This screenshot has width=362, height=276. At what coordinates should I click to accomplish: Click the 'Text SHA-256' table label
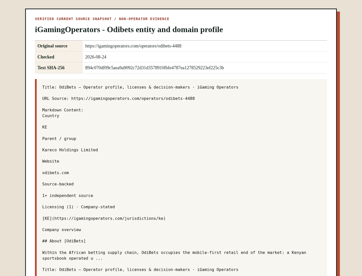[x=51, y=68]
